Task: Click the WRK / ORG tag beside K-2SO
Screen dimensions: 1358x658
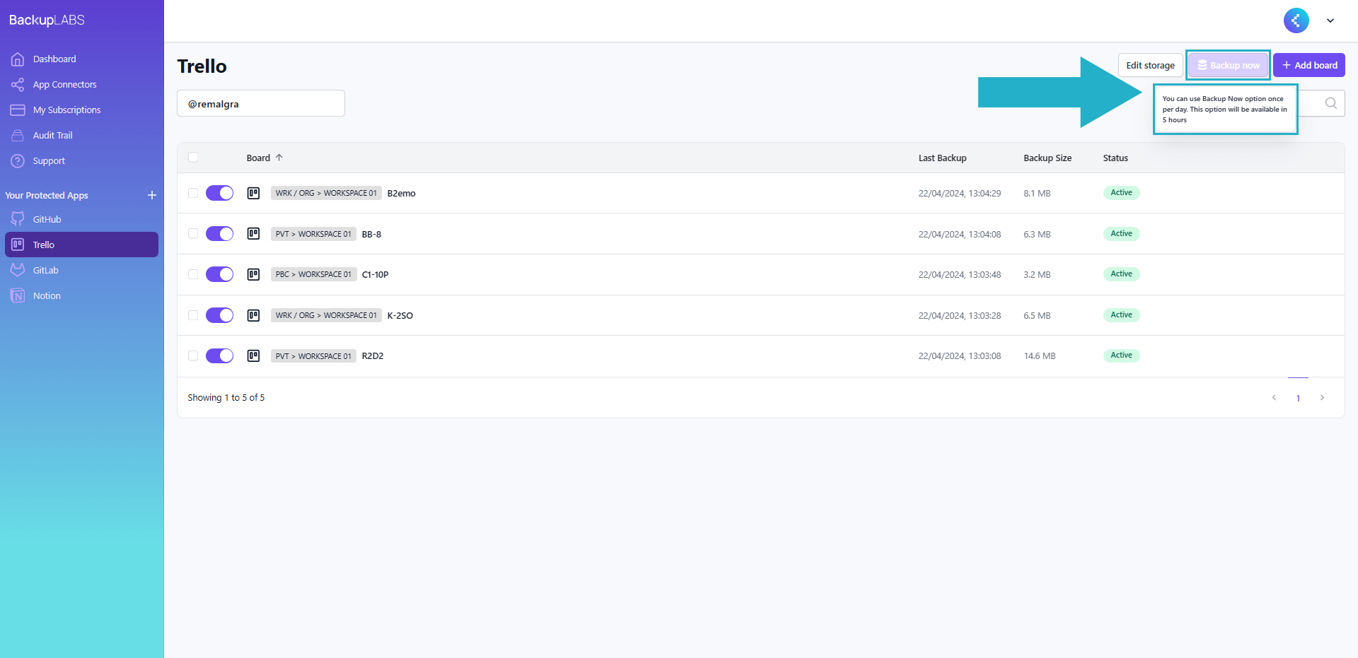Action: (326, 315)
